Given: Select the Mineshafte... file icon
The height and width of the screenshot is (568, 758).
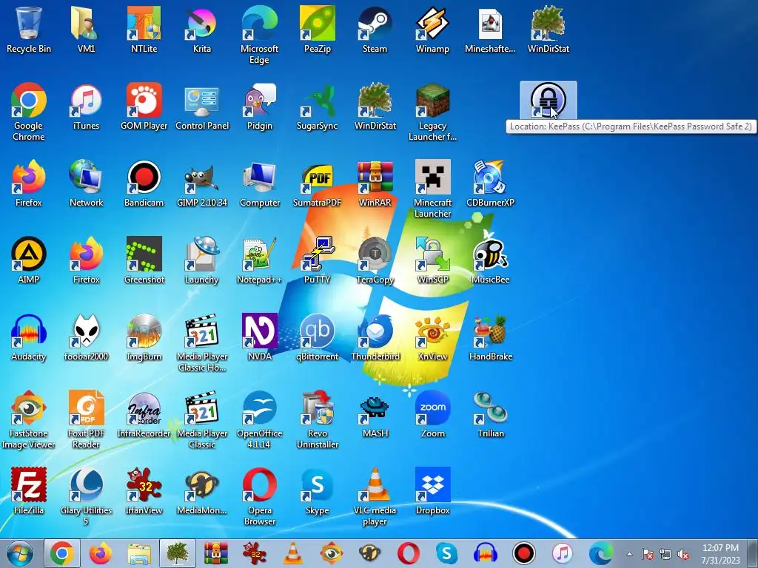Looking at the screenshot, I should tap(490, 30).
